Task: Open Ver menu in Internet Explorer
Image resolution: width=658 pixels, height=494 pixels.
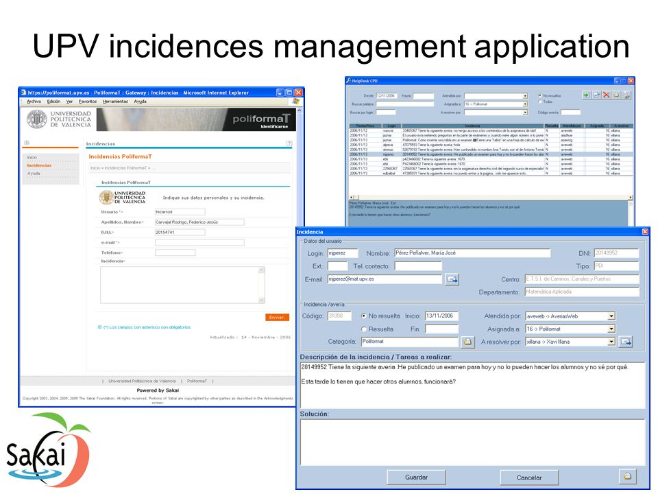Action: 69,102
